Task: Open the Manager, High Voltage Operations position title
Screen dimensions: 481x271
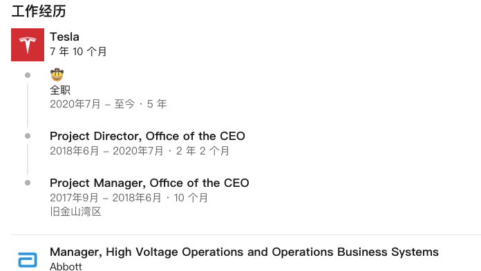Action: (x=244, y=252)
